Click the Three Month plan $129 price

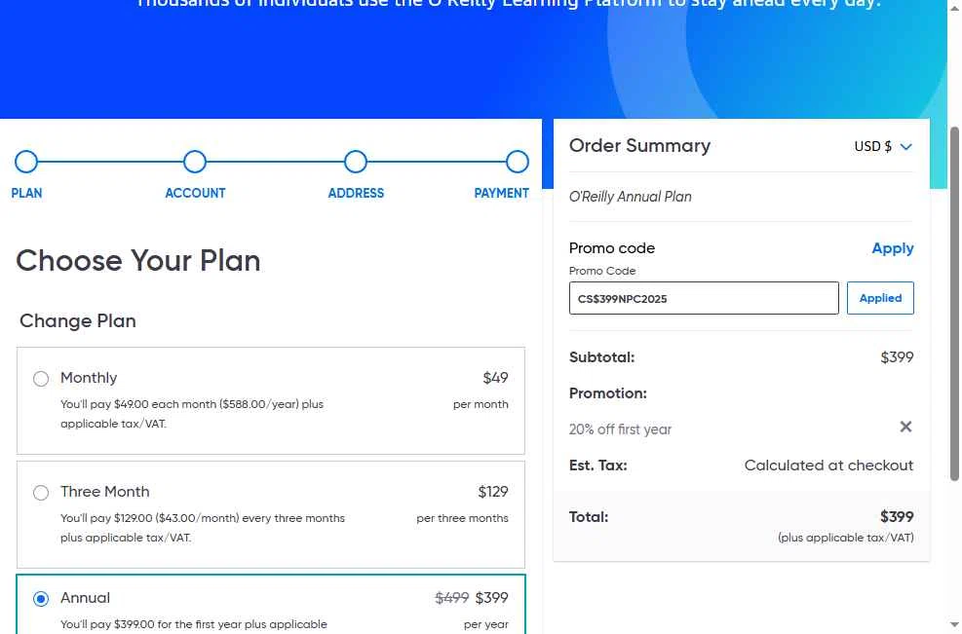[492, 492]
